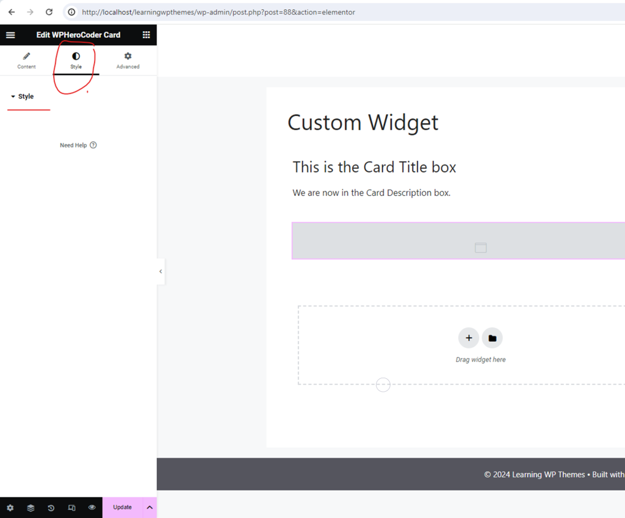Switch to the Advanced tab
The height and width of the screenshot is (518, 625).
(128, 60)
